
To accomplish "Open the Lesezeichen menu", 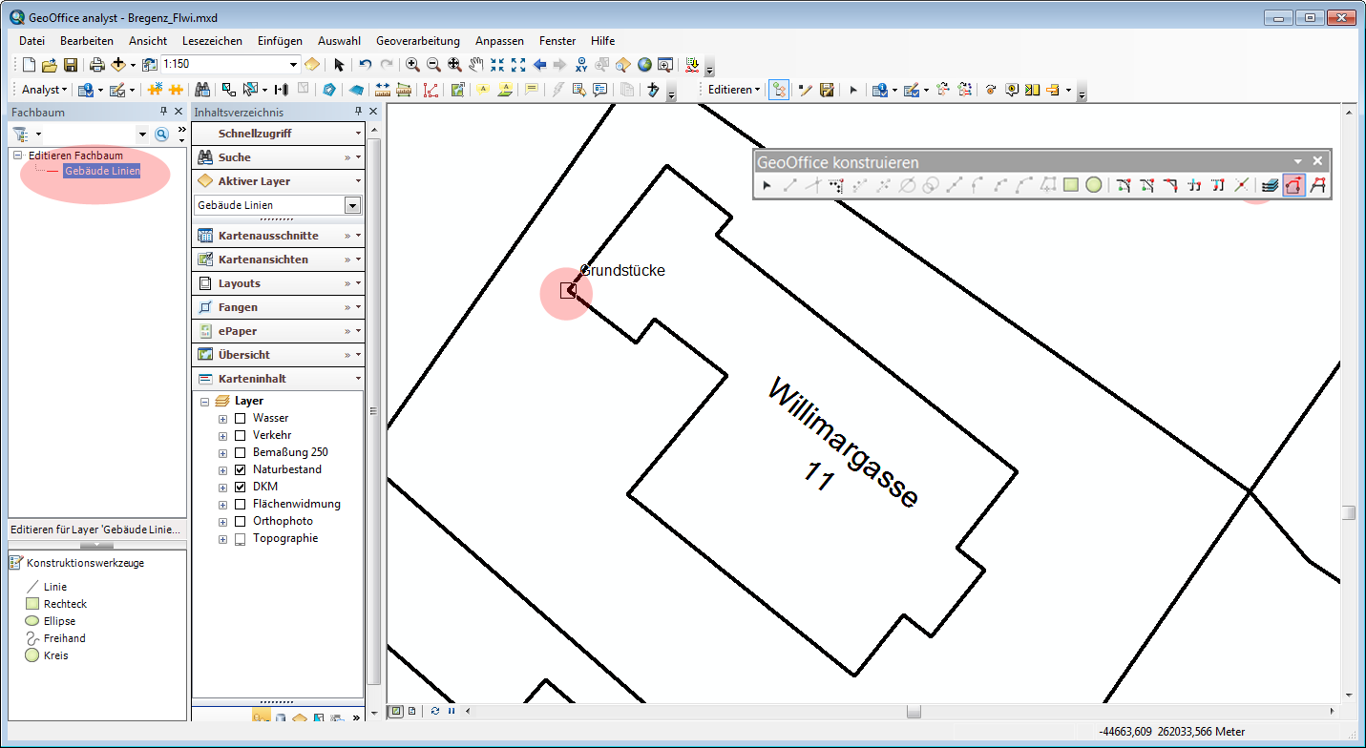I will click(x=212, y=41).
